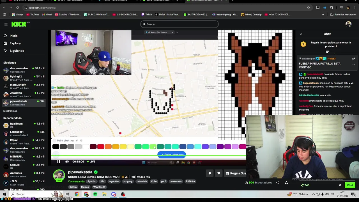Open Task View on the taskbar

click(x=67, y=194)
